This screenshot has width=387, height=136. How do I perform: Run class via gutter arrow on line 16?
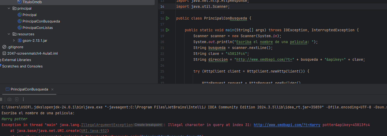coord(168,18)
